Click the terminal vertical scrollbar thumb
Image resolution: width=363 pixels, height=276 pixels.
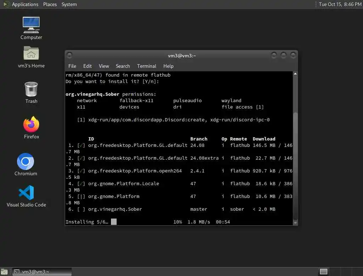click(x=295, y=166)
